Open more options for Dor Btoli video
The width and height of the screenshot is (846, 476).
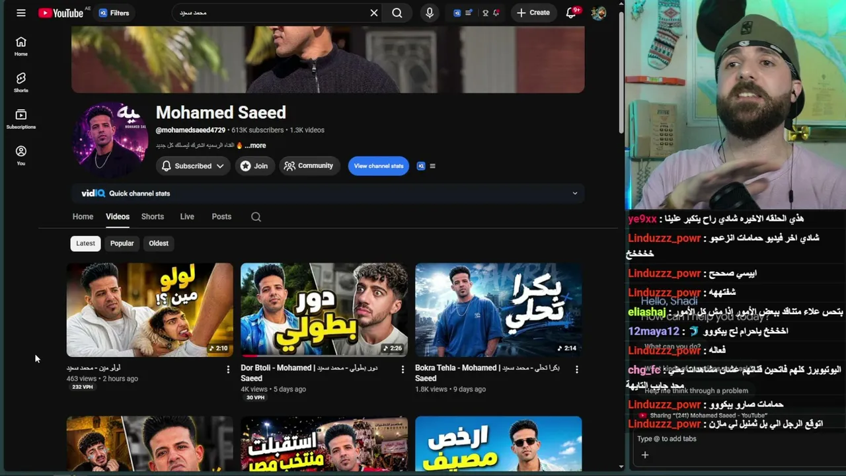coord(403,370)
